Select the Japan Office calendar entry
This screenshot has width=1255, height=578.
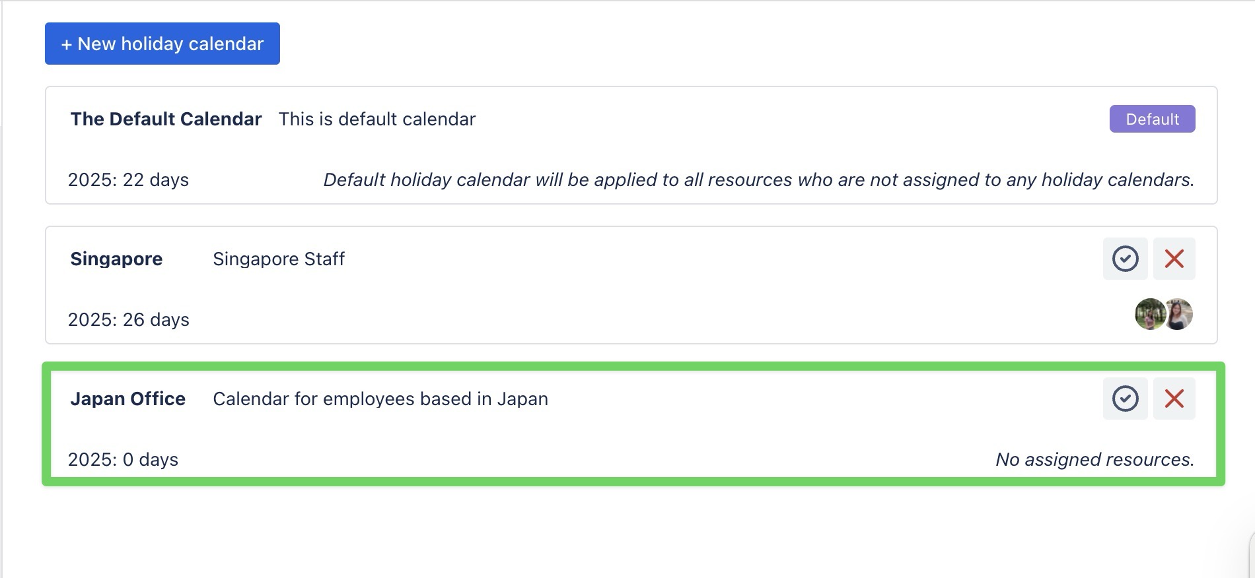click(x=128, y=399)
